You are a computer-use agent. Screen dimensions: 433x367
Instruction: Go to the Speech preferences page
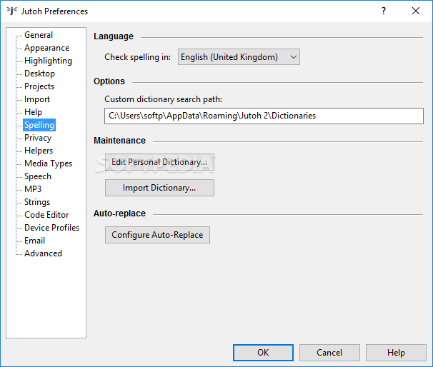[x=38, y=176]
